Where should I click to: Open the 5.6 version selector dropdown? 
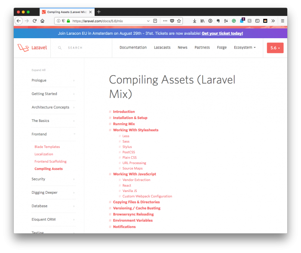pyautogui.click(x=275, y=48)
